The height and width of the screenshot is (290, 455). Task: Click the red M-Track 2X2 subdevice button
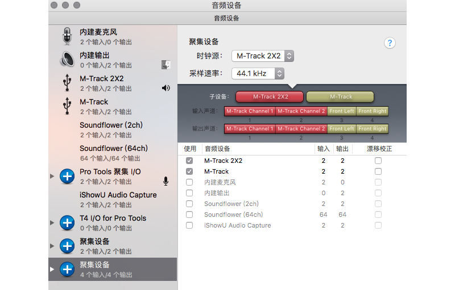point(270,96)
